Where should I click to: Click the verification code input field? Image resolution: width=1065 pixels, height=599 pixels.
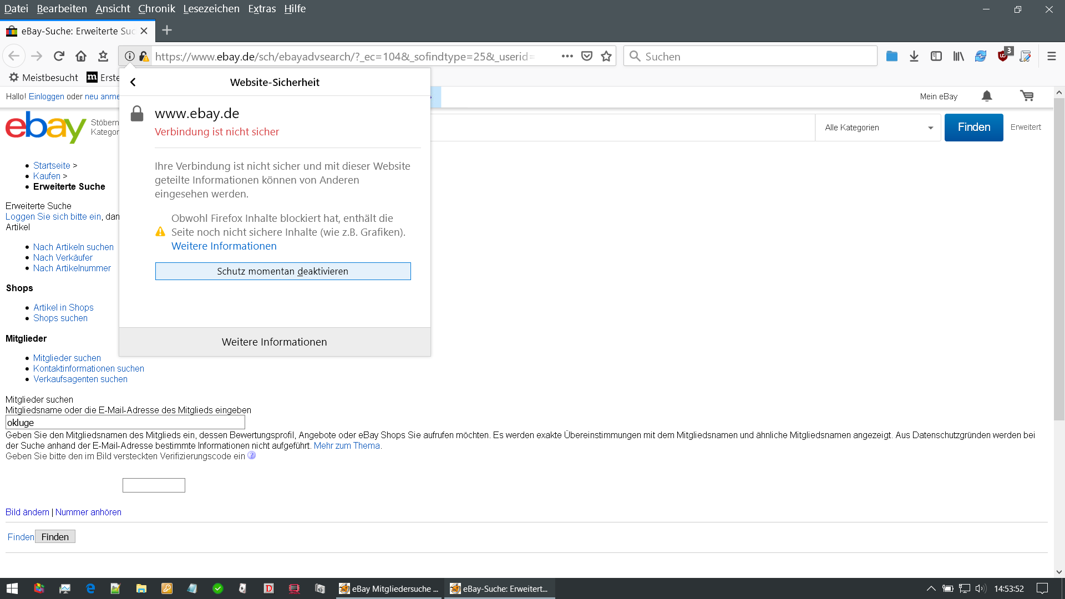coord(154,485)
